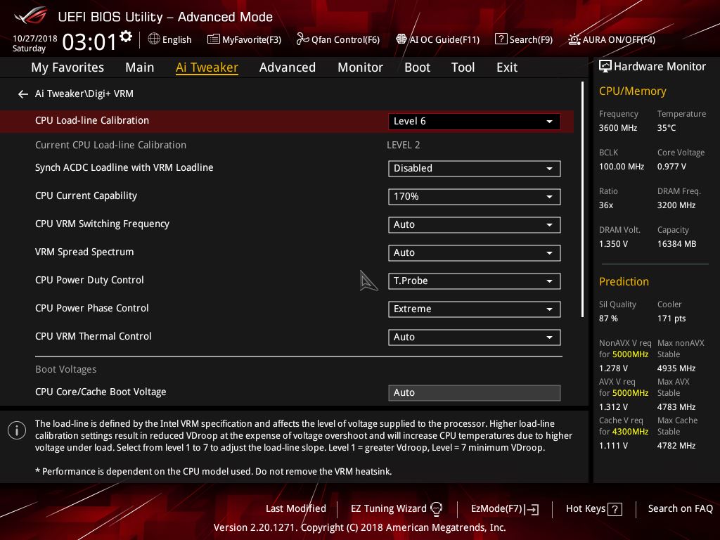
Task: Open CPU VRM Switching Frequency dropdown
Action: coord(474,224)
